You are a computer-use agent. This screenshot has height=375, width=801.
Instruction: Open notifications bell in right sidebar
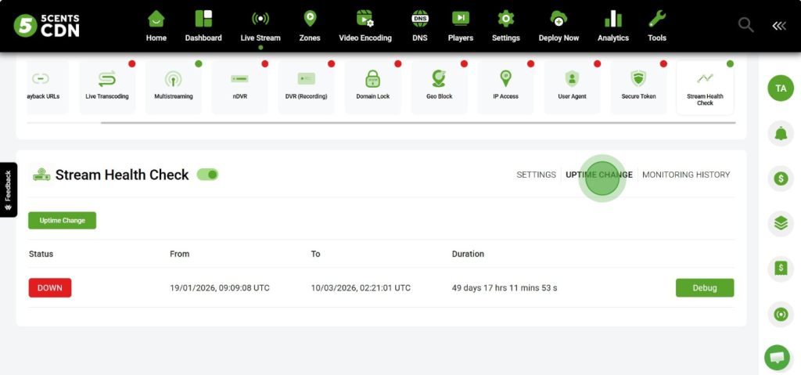pos(780,134)
